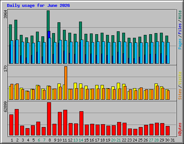Click the Hits legend label

tap(180, 15)
